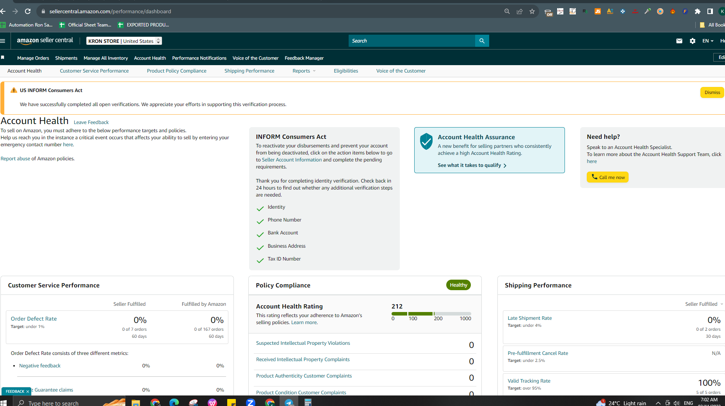Click the browser address bar URL
Image resolution: width=725 pixels, height=406 pixels.
click(x=110, y=11)
